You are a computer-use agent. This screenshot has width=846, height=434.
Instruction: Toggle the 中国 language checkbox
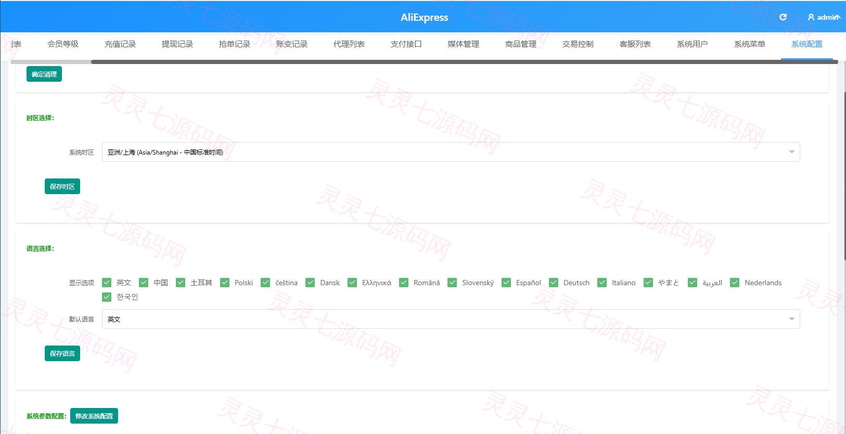(144, 283)
